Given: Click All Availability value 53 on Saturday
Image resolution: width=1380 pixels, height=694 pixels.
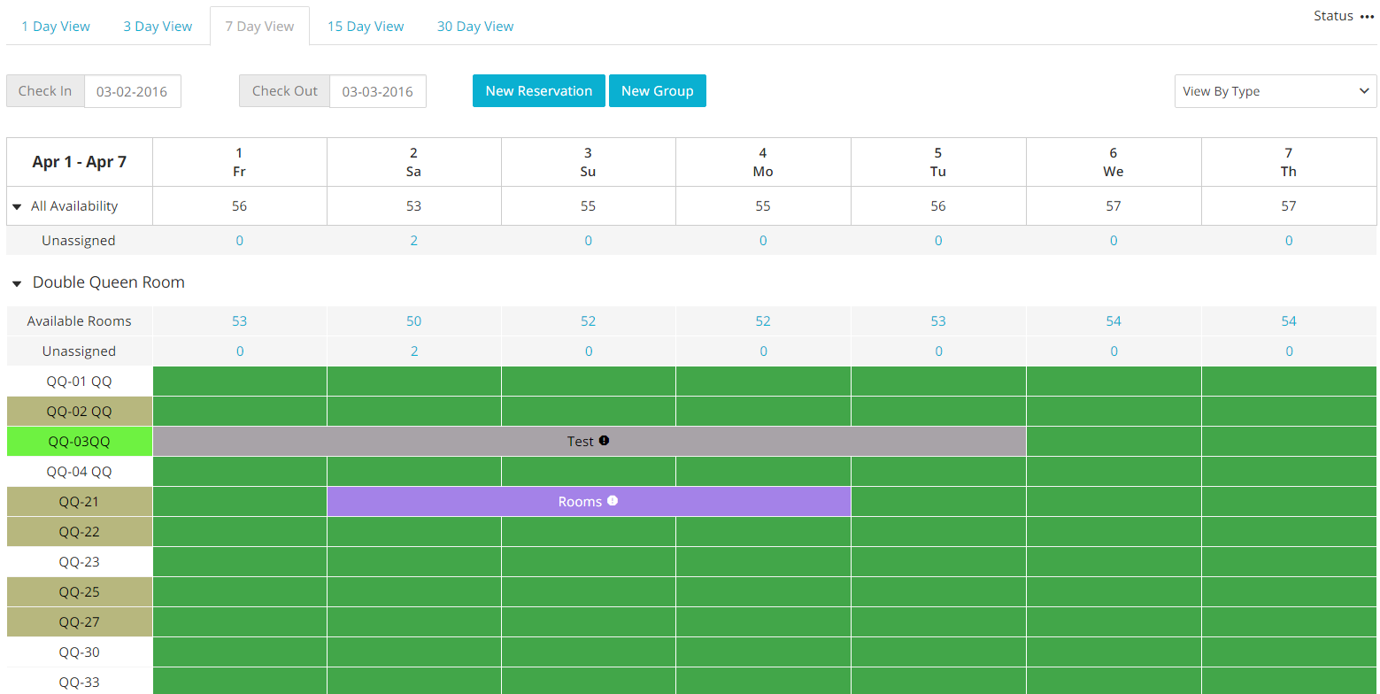Looking at the screenshot, I should pyautogui.click(x=413, y=206).
